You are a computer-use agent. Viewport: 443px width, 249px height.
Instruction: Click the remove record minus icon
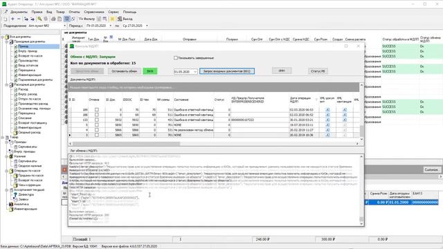point(19,19)
